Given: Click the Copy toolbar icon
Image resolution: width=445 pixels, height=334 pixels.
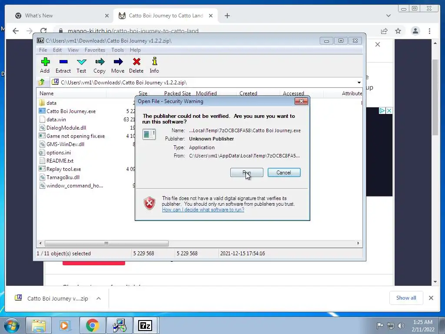Looking at the screenshot, I should pyautogui.click(x=100, y=65).
